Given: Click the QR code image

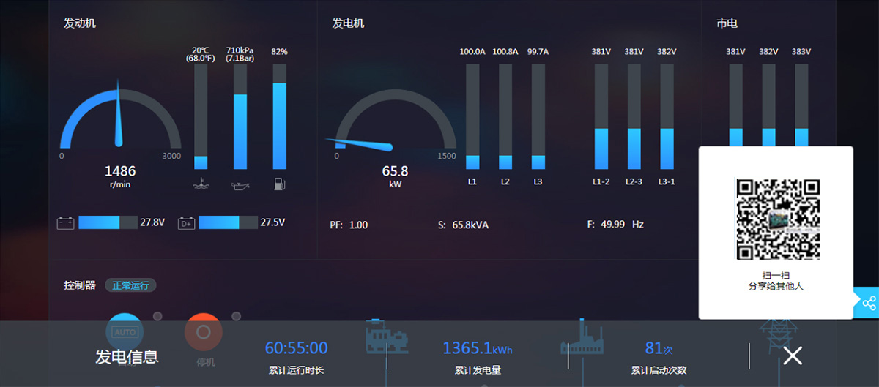Looking at the screenshot, I should (776, 219).
